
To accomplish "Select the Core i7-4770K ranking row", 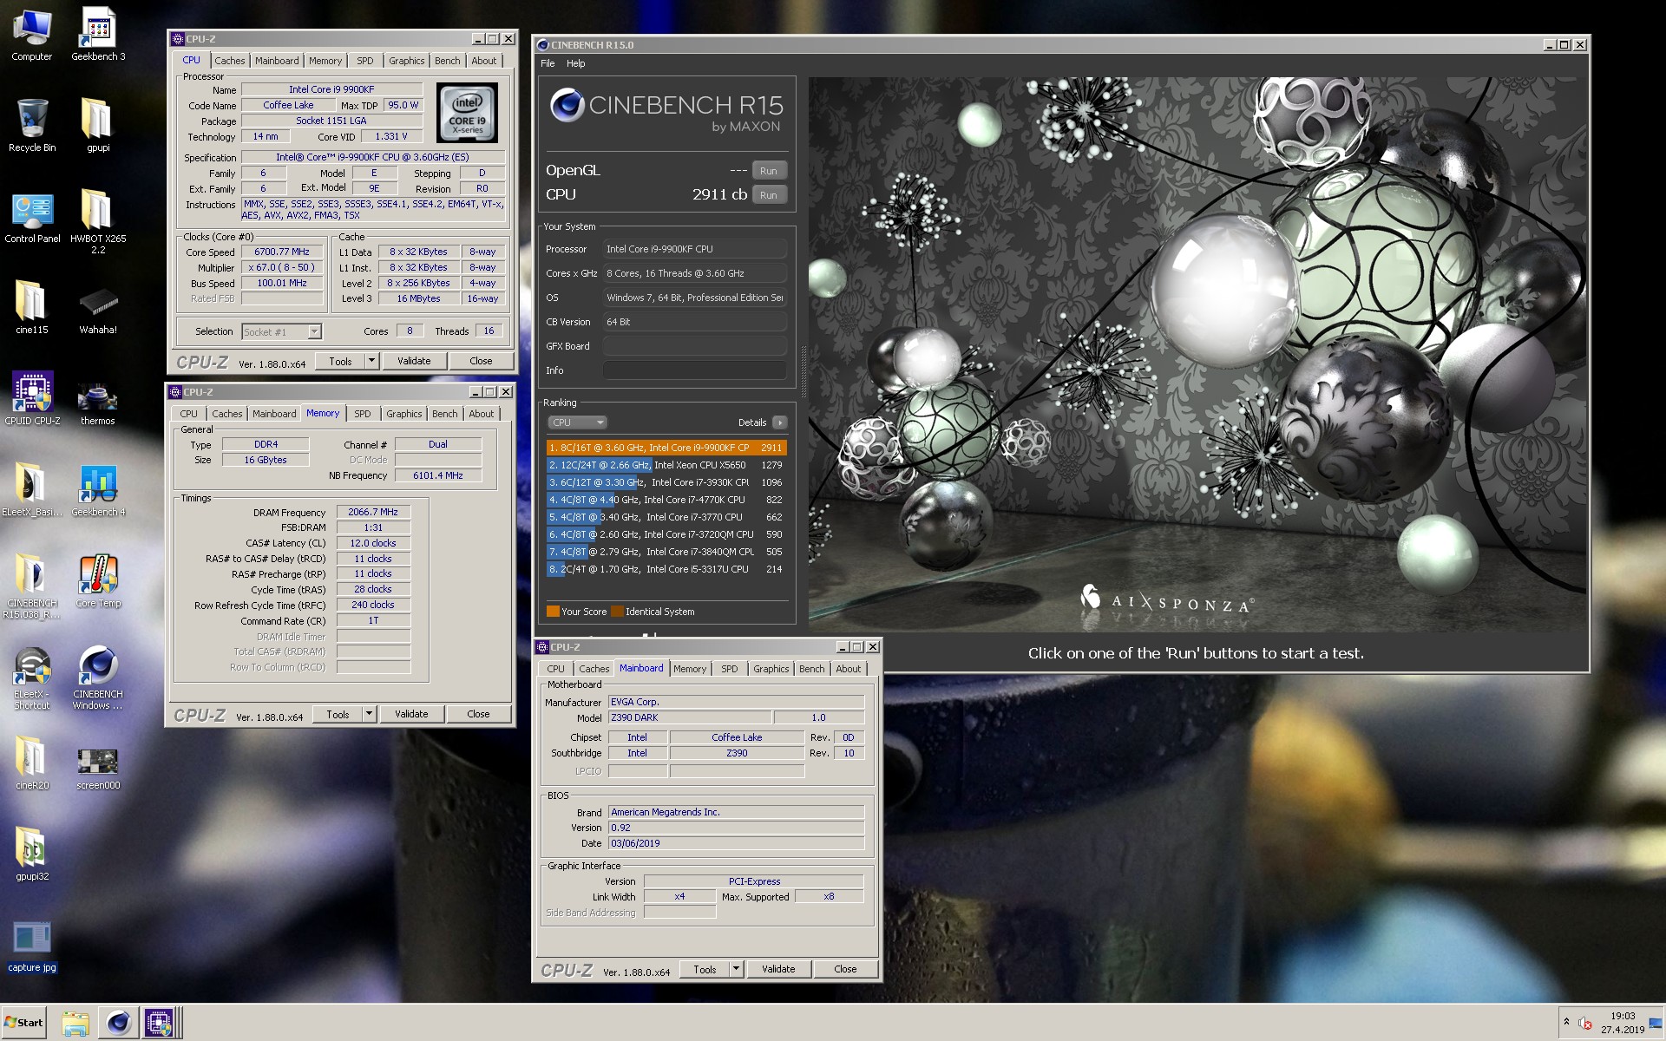I will click(x=666, y=500).
